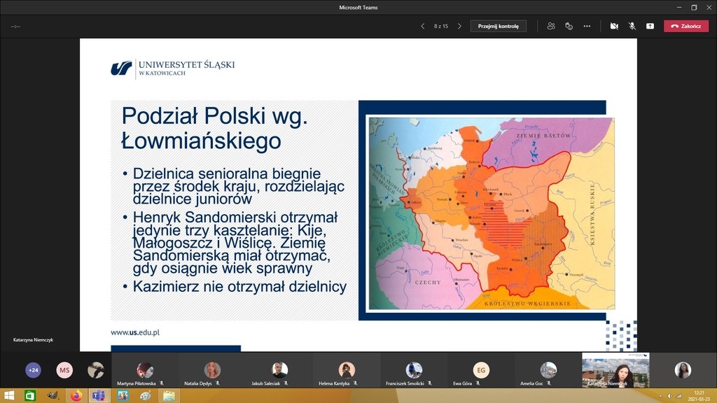Go to the previous slide
Screen dimensions: 717x403
[x=422, y=26]
